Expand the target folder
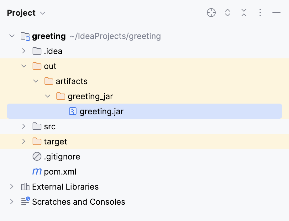289x221 pixels. coord(24,141)
